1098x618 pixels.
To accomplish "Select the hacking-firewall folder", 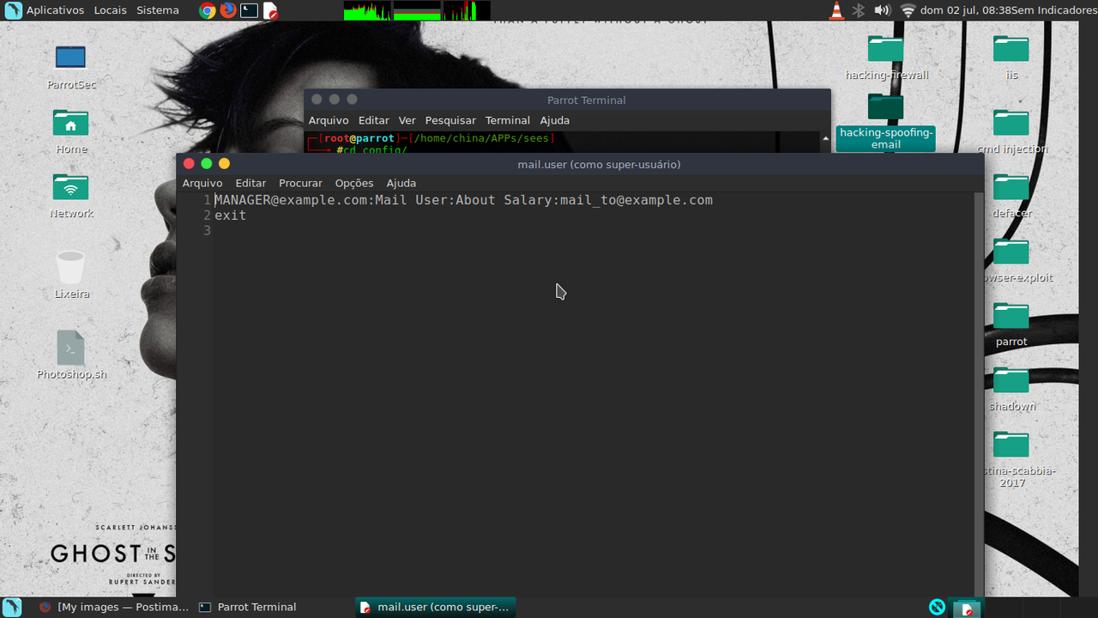I will (886, 58).
